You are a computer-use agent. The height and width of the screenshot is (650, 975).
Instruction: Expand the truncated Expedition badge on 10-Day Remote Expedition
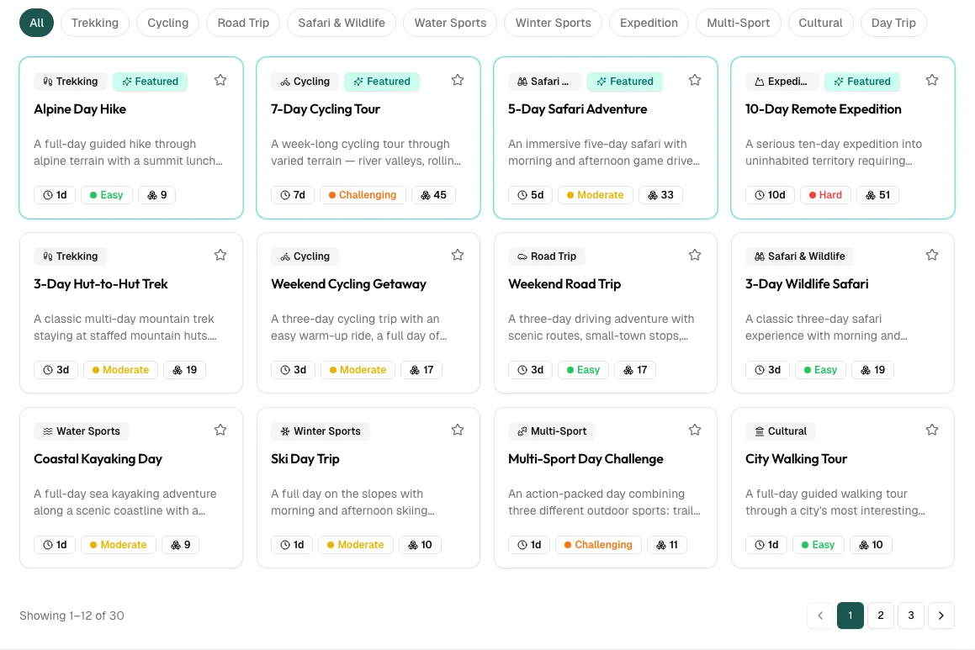(782, 82)
